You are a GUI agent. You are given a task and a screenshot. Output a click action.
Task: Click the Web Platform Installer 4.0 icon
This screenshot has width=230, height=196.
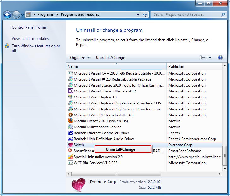(x=71, y=115)
